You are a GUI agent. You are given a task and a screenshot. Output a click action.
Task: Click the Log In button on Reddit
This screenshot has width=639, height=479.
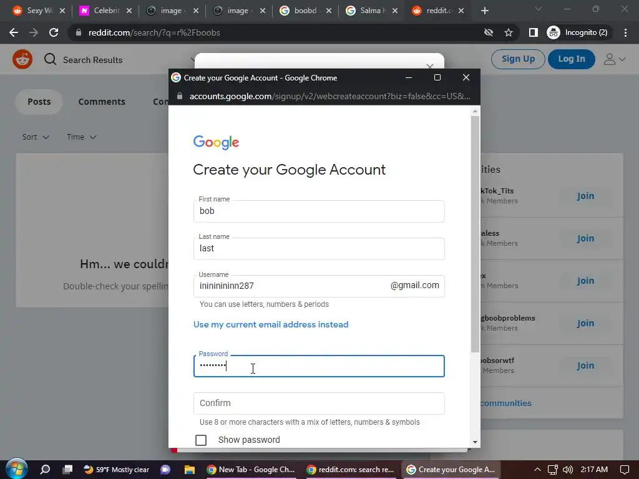click(x=572, y=59)
